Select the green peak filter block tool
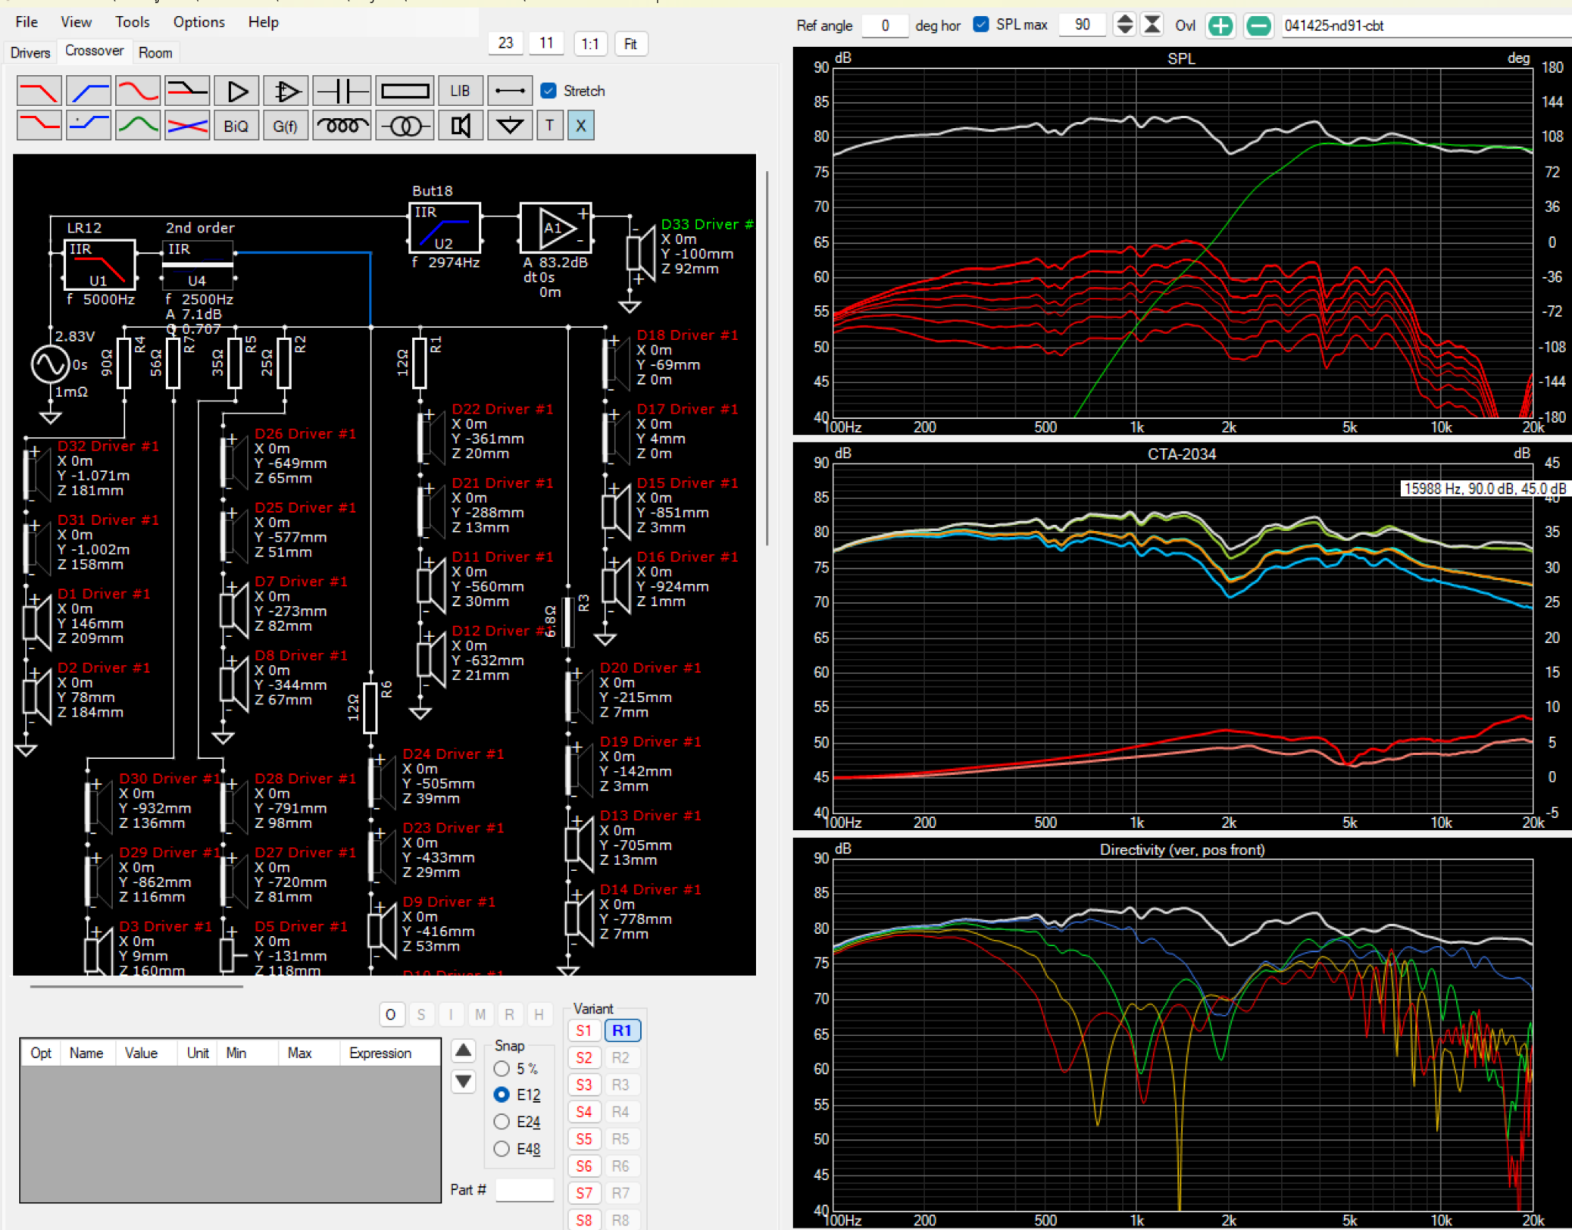This screenshot has width=1572, height=1230. coord(137,126)
